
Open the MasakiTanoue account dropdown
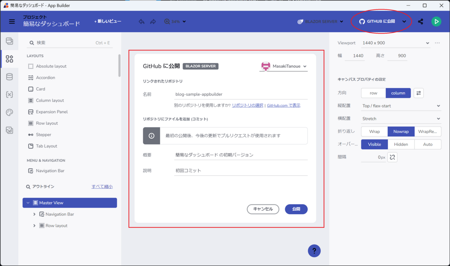[284, 66]
